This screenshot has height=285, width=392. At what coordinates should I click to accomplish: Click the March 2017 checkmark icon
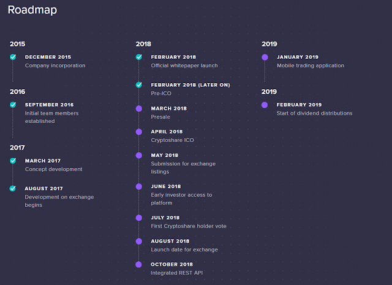click(13, 161)
